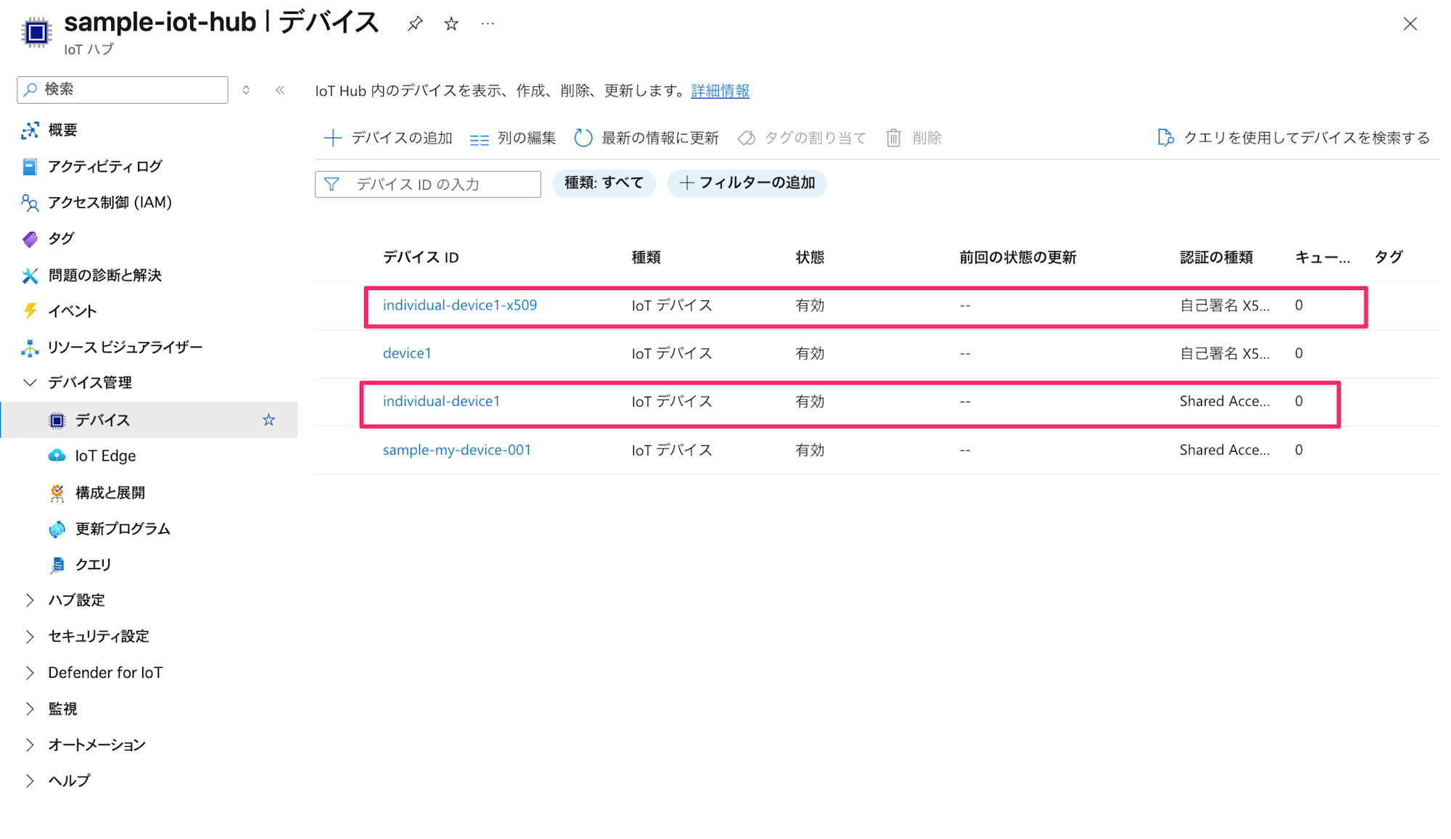1451x839 pixels.
Task: Open 問題の診断と解決
Action: [104, 275]
